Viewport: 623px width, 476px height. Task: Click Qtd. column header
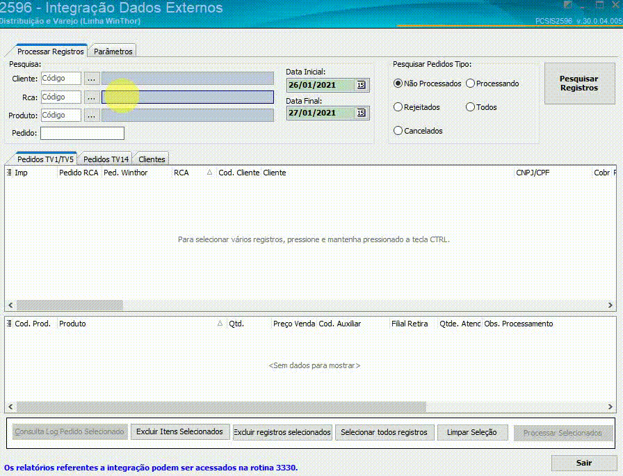(x=249, y=324)
